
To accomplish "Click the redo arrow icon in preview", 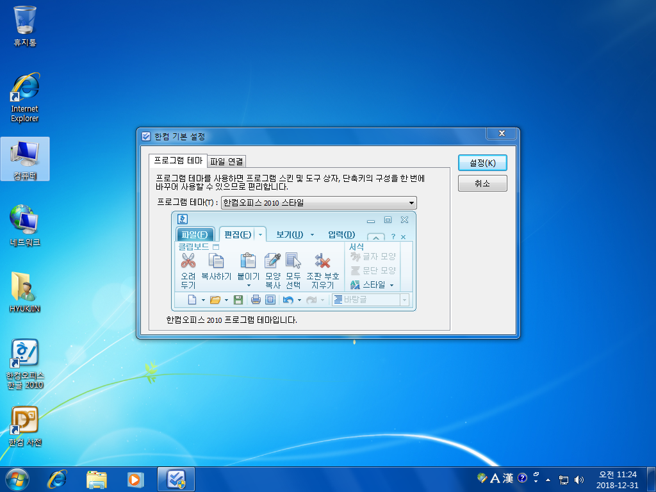I will 311,300.
